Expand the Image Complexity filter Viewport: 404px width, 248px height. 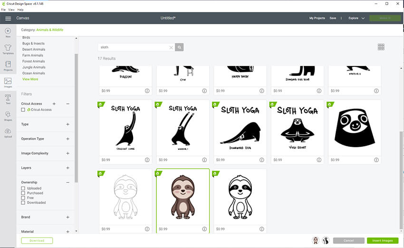point(68,154)
